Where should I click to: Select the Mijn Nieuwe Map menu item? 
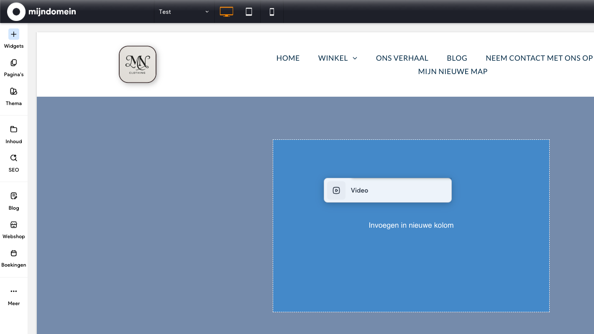pyautogui.click(x=453, y=72)
